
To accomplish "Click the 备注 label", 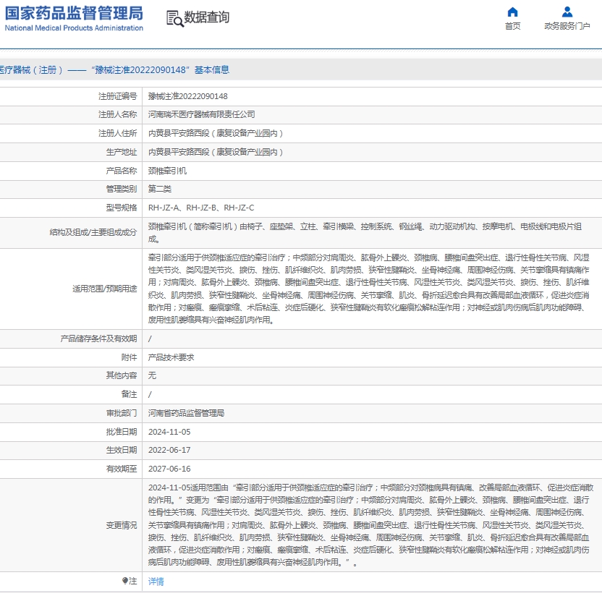I will click(129, 394).
